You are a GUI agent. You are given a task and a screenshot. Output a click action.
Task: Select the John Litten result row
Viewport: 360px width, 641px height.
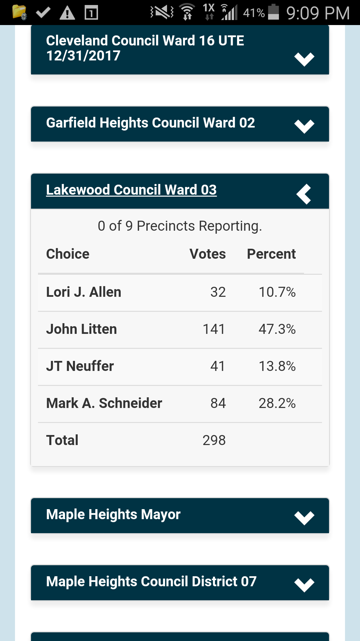tap(180, 330)
